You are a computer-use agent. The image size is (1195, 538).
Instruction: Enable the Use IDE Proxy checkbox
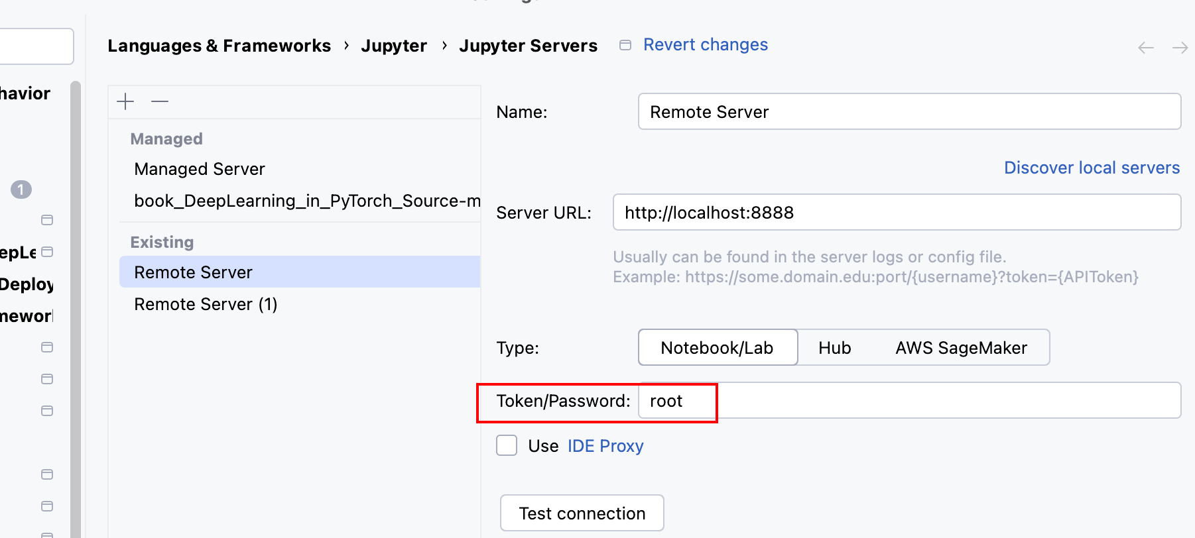pos(507,445)
